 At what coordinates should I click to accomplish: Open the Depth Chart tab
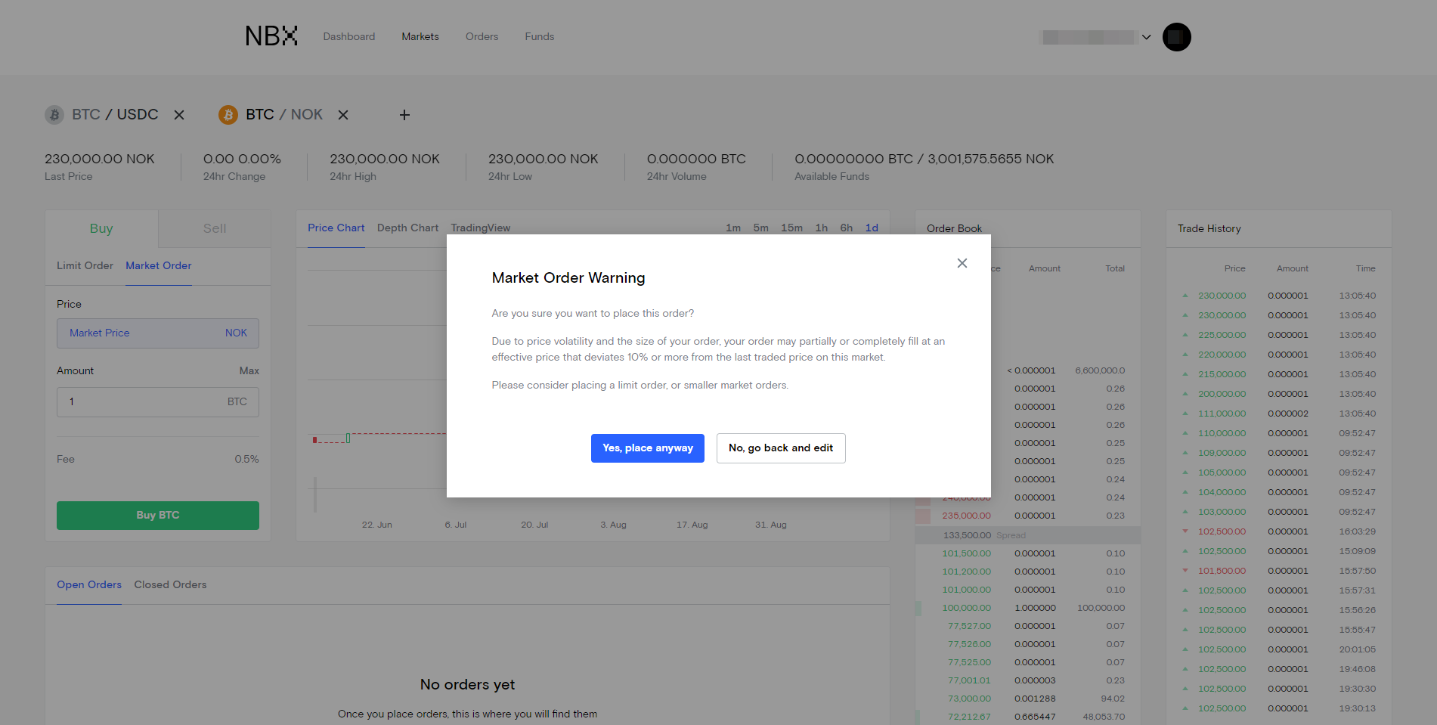tap(407, 228)
